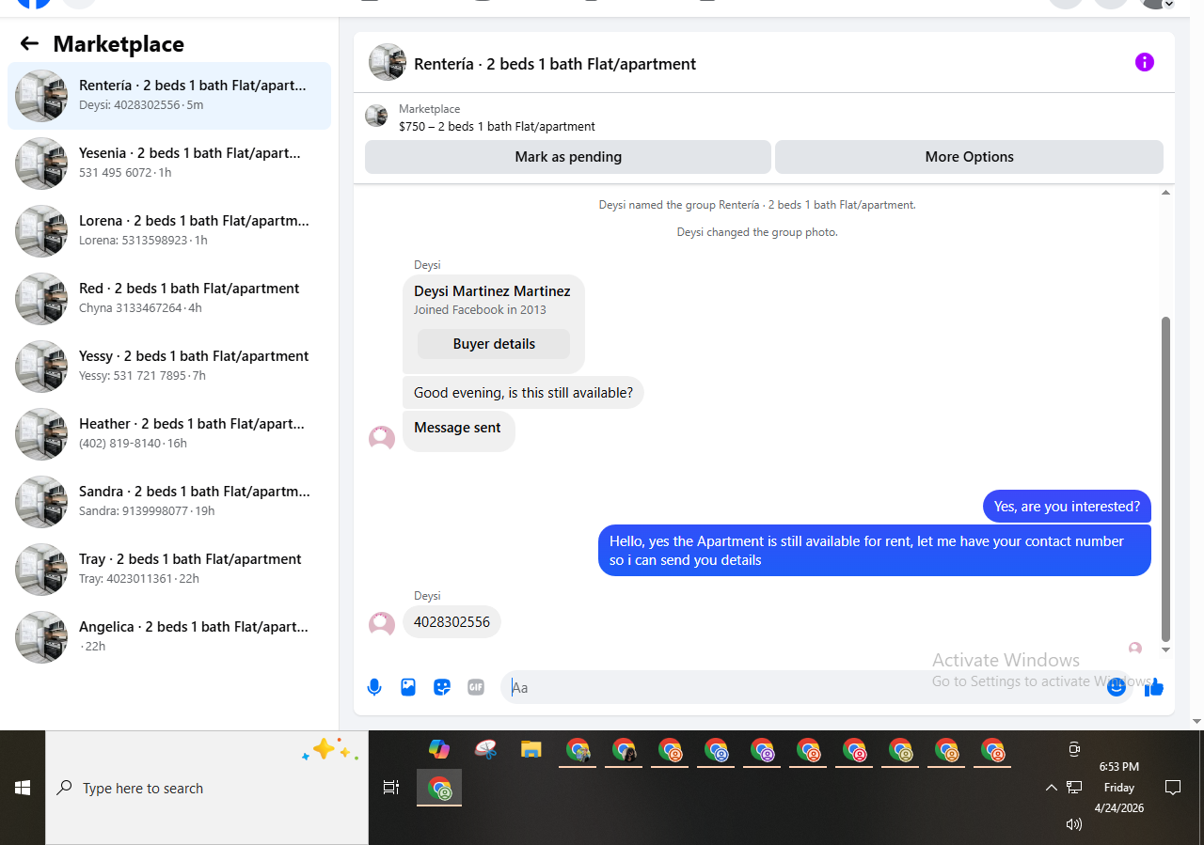Open the Windows notification center

pyautogui.click(x=1173, y=788)
